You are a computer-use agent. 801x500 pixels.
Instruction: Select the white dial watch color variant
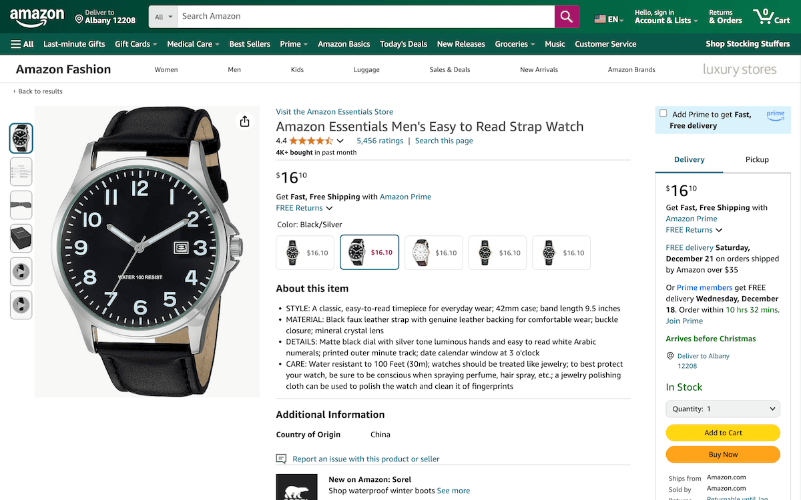coord(433,252)
